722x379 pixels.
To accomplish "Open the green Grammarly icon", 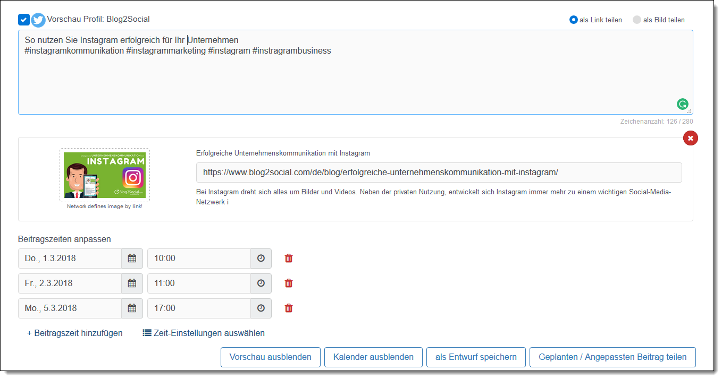I will pos(682,104).
